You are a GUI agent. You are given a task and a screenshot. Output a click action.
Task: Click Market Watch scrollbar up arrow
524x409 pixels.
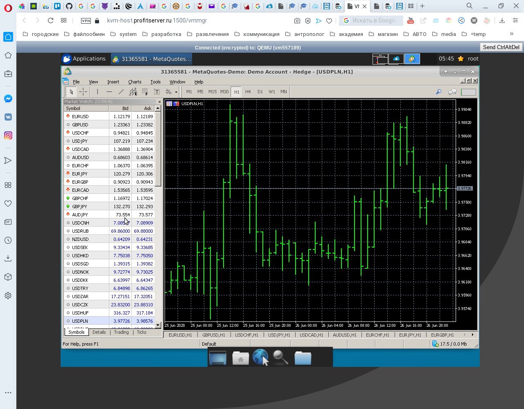[158, 108]
